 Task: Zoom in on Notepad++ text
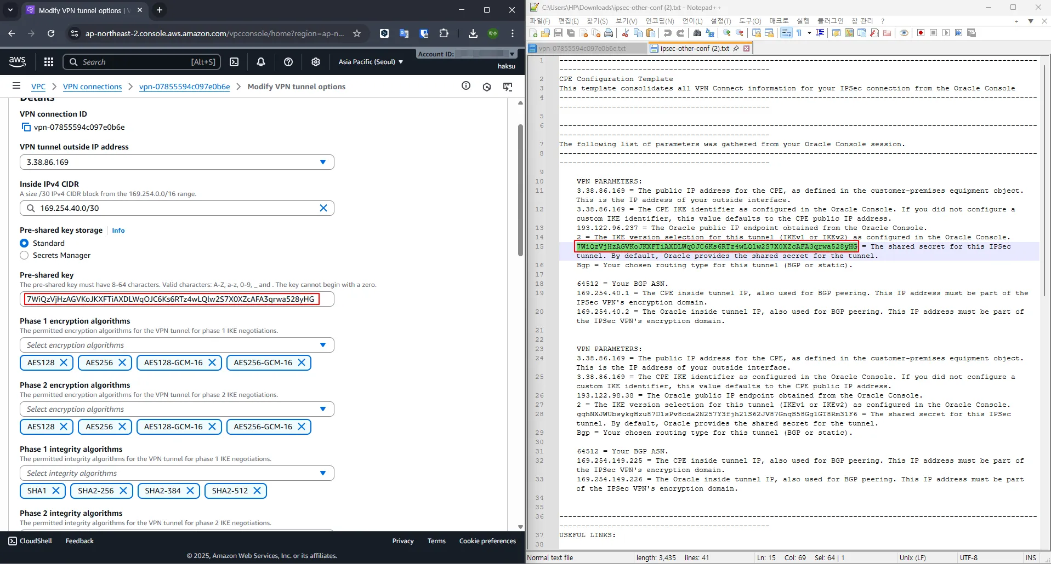click(x=727, y=33)
